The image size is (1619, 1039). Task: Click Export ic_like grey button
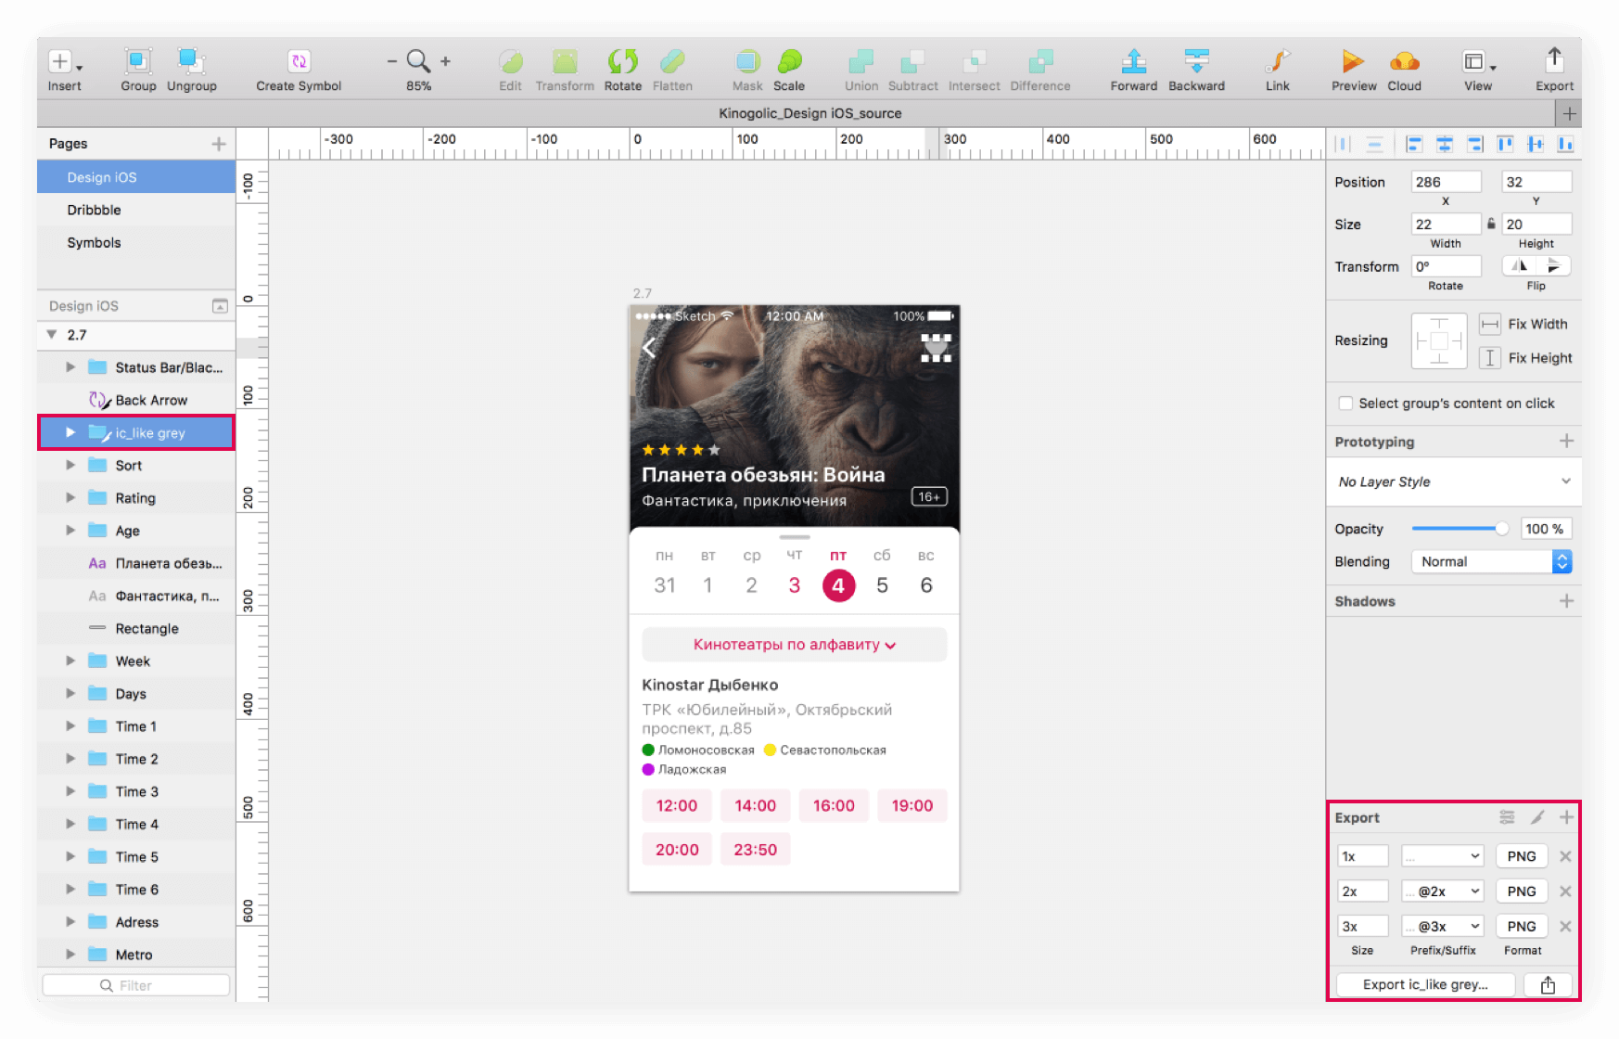1424,985
